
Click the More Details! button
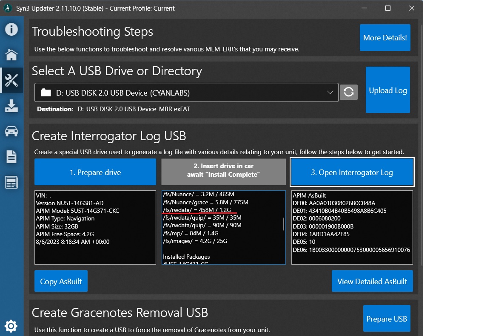pos(385,38)
